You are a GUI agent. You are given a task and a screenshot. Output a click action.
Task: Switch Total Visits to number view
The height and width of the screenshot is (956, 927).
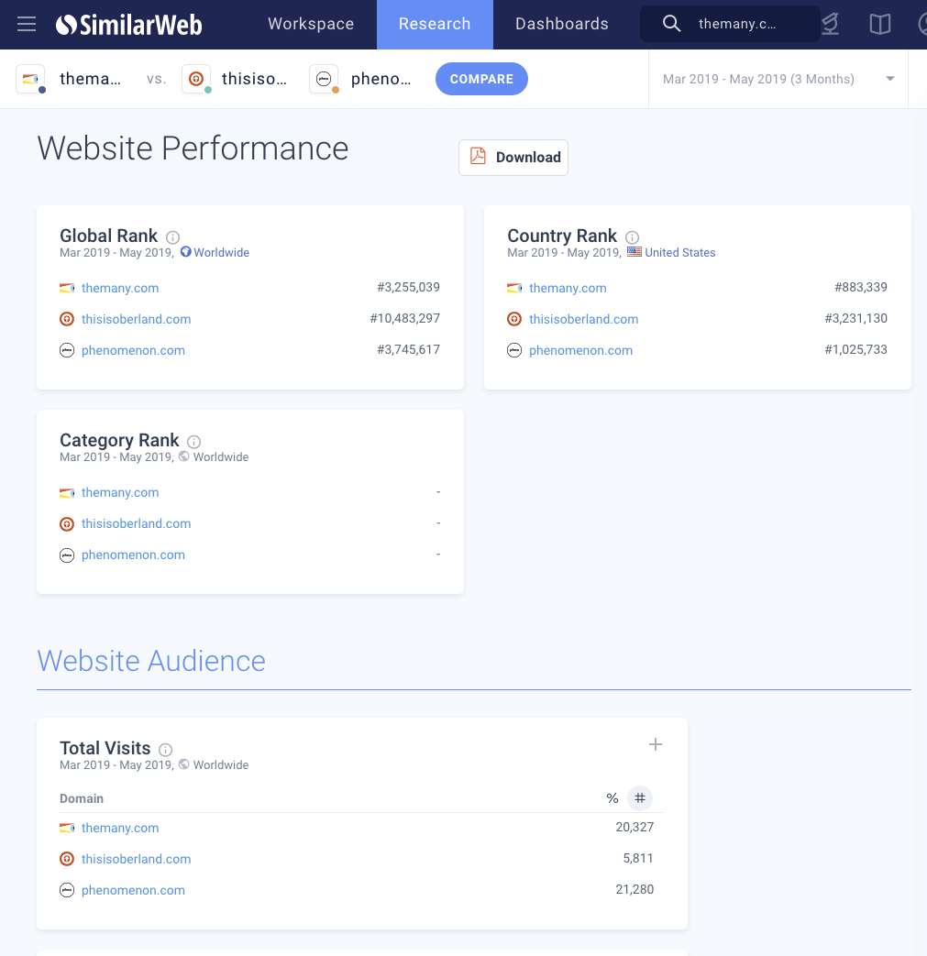[640, 798]
